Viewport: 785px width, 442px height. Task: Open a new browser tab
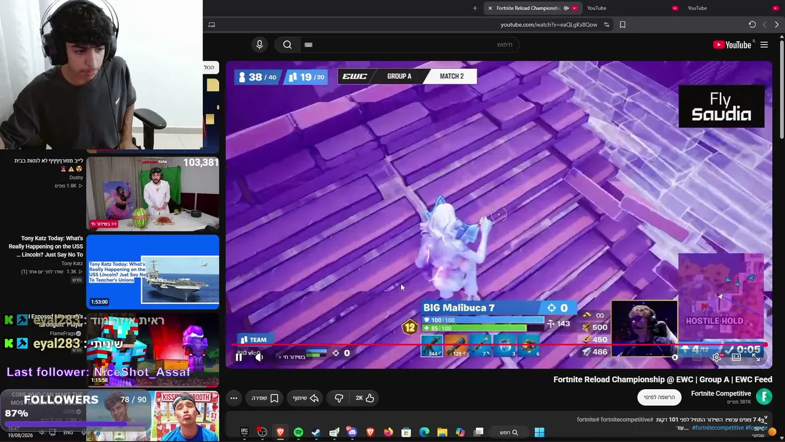475,8
